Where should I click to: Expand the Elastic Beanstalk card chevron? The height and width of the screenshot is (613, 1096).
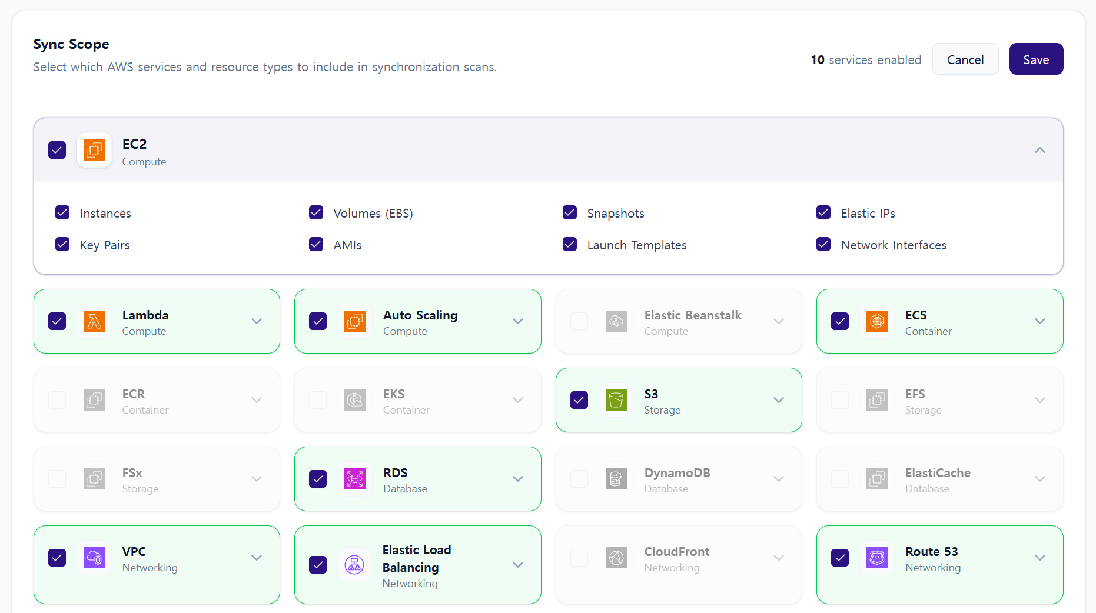(x=779, y=321)
